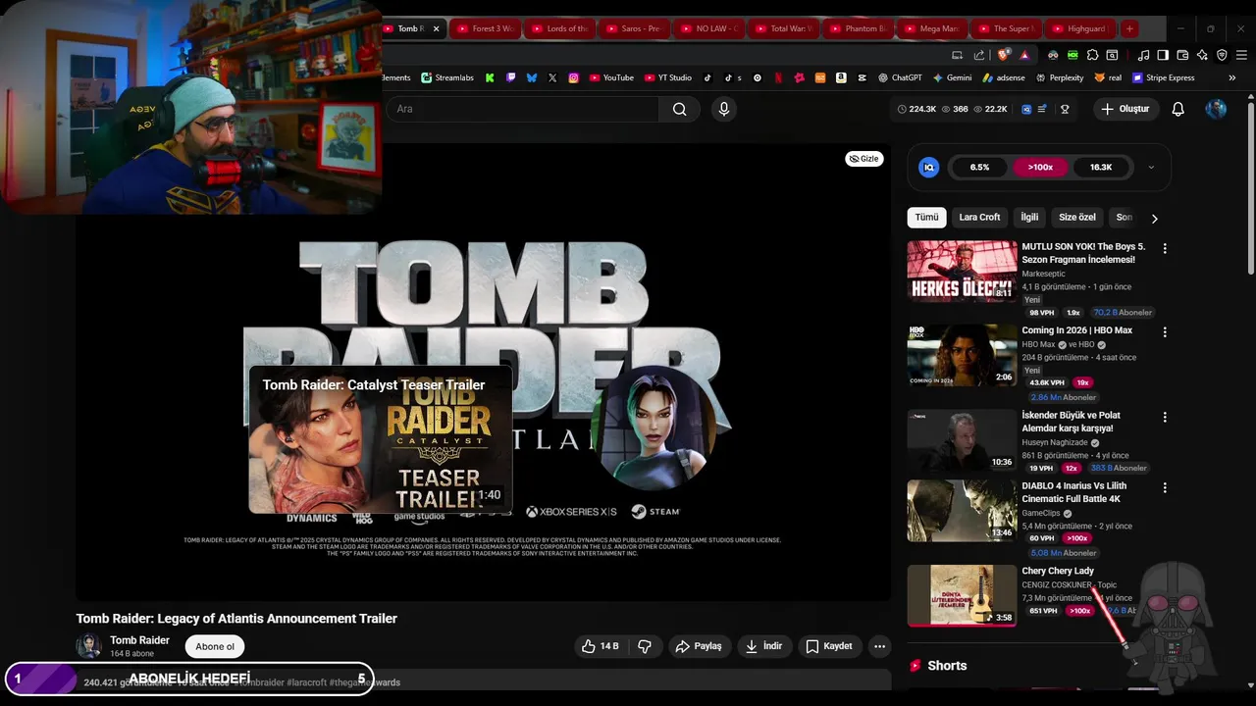Open the Oluştur create menu
This screenshot has height=706, width=1256.
point(1125,109)
